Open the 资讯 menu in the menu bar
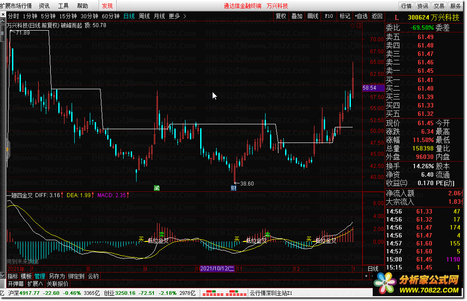 pos(44,6)
